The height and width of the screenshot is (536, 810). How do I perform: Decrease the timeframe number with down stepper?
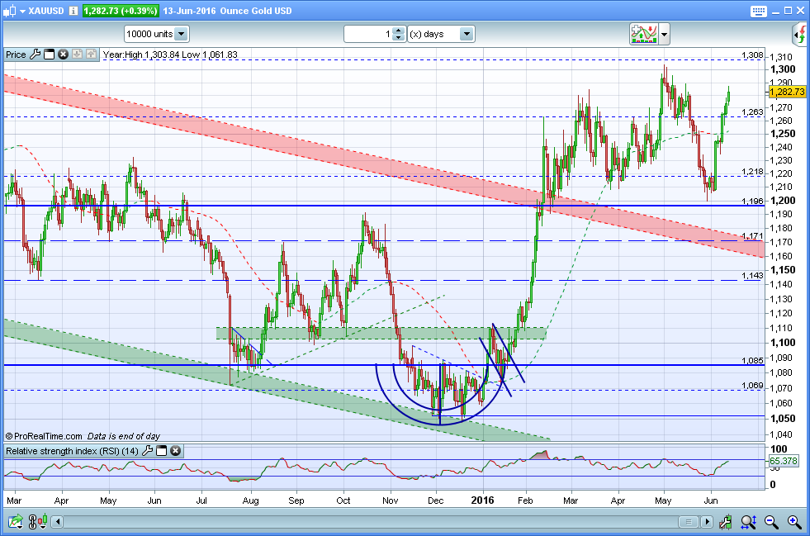398,38
